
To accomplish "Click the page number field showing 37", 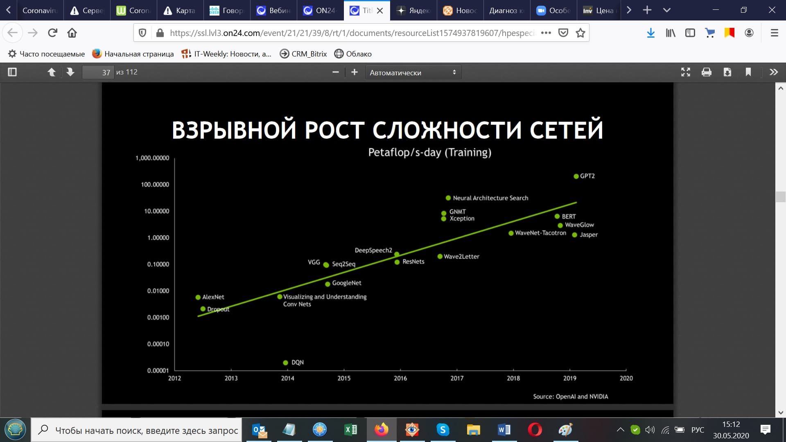I will click(98, 72).
